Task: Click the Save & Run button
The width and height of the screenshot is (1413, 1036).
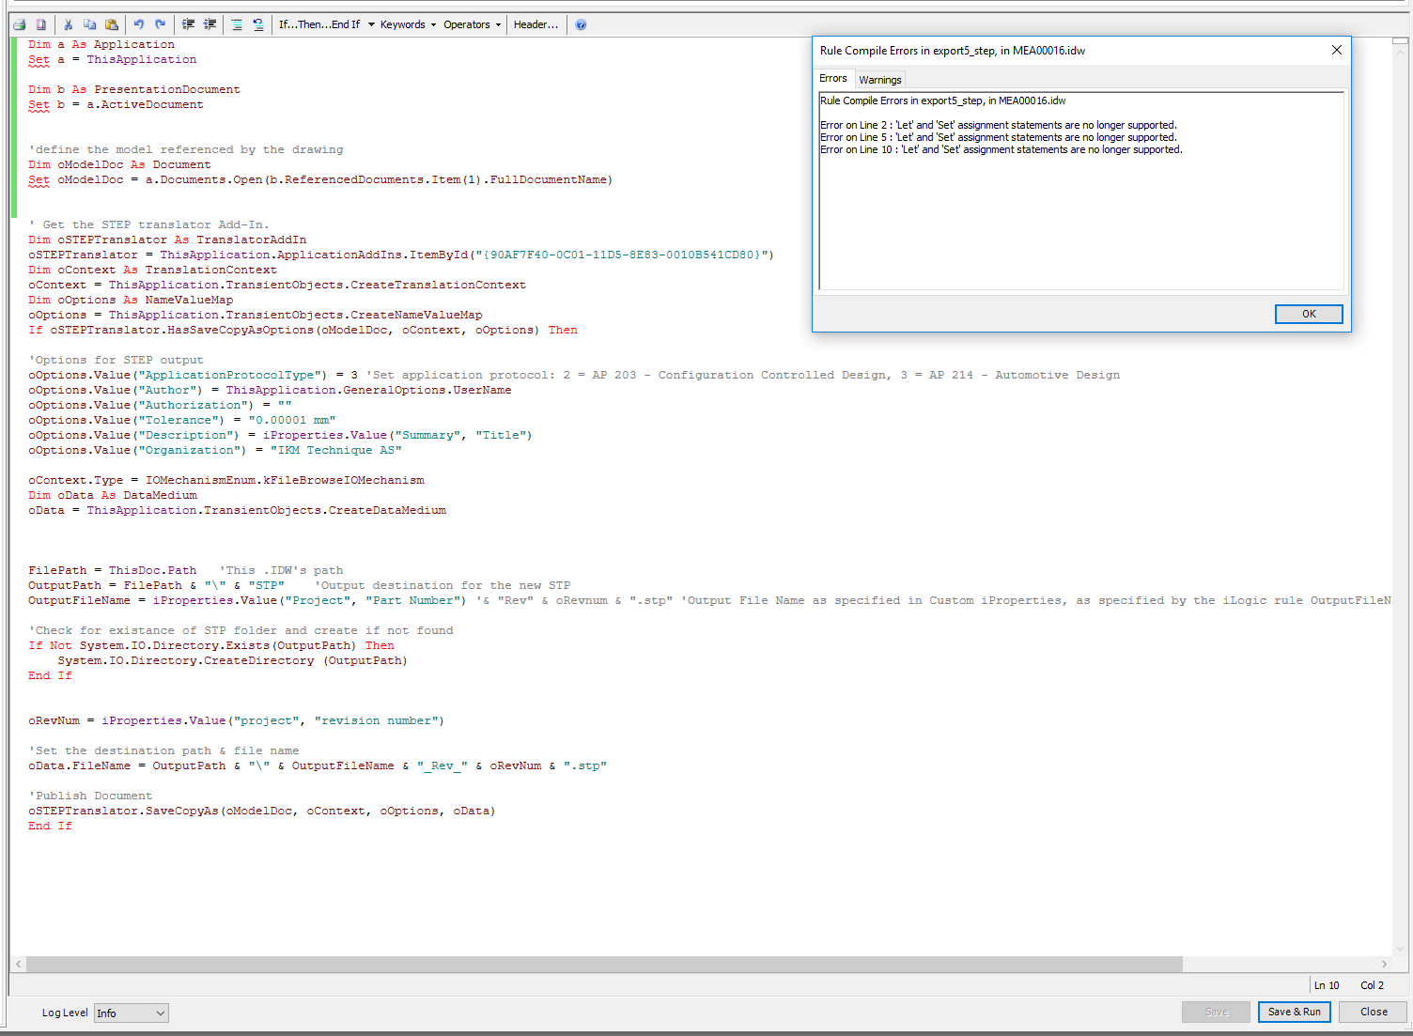Action: click(x=1294, y=1012)
